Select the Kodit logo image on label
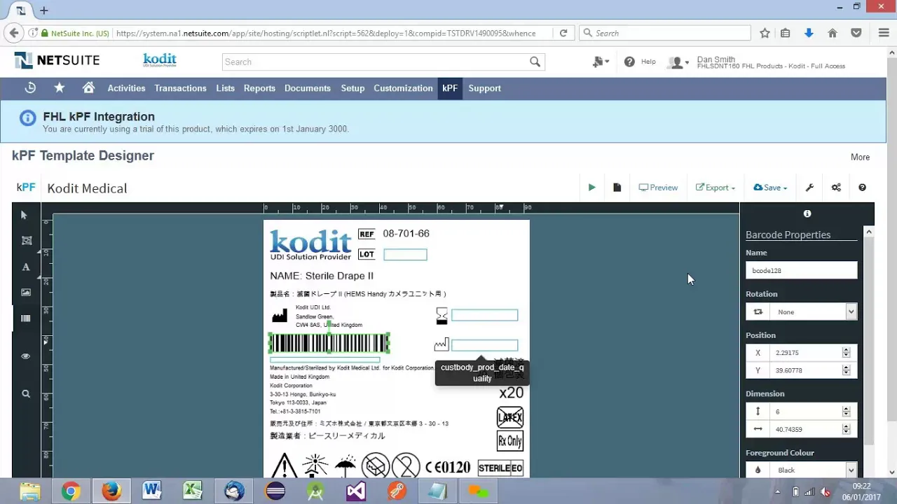 tap(310, 245)
